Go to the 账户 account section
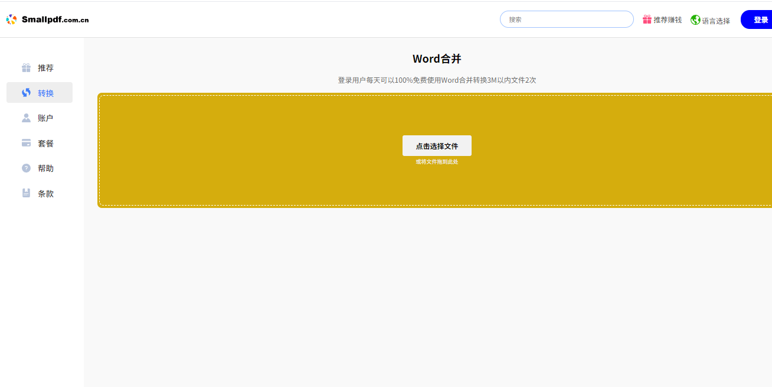772x387 pixels. pos(45,118)
